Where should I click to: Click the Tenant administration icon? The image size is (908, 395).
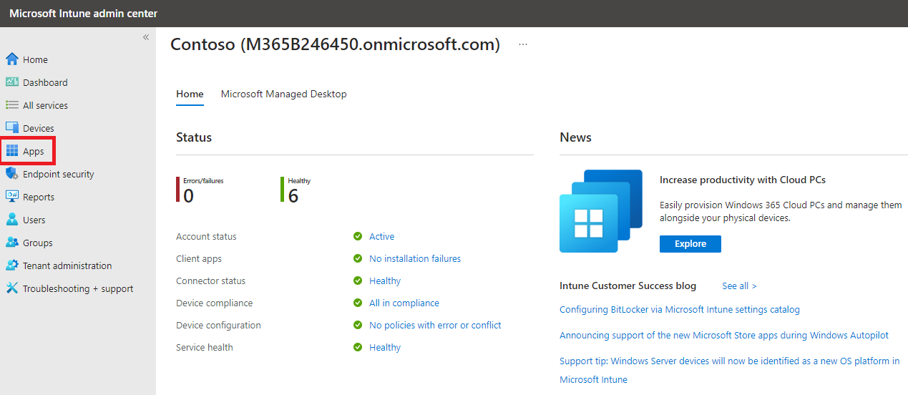[11, 265]
